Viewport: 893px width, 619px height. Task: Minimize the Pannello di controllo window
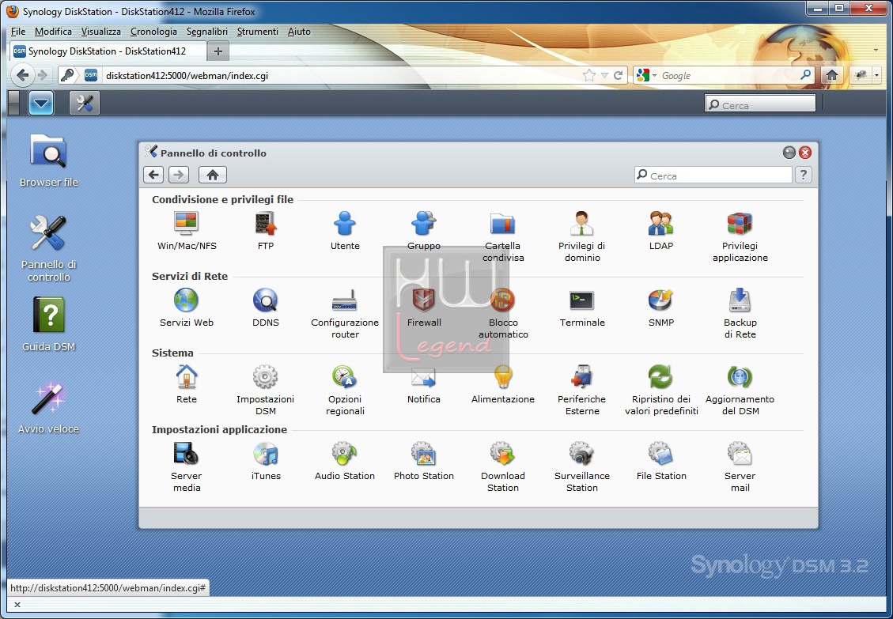pyautogui.click(x=789, y=153)
